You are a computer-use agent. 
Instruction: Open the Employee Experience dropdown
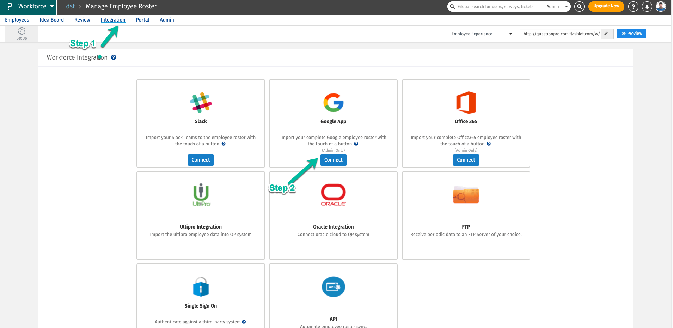(482, 34)
